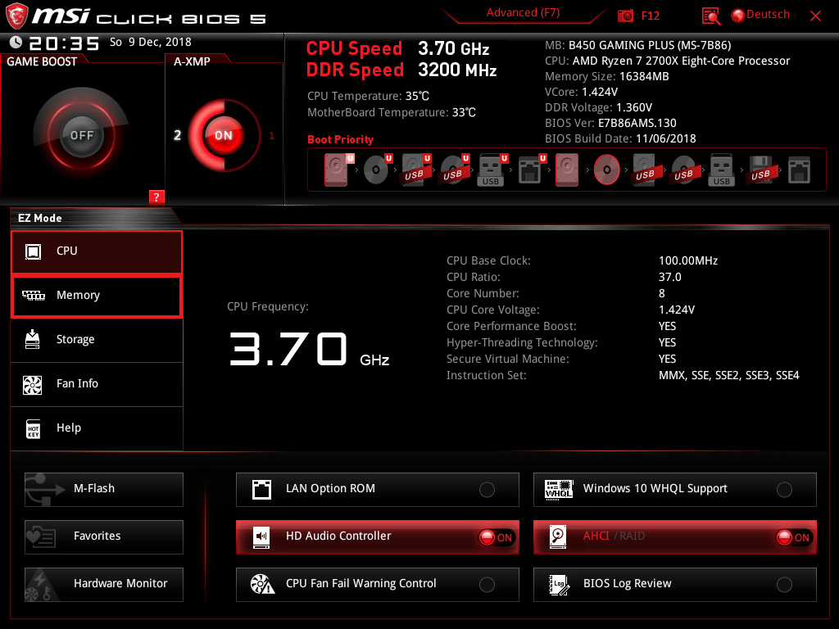Switch to Advanced (F7) mode
This screenshot has height=629, width=839.
(x=523, y=13)
